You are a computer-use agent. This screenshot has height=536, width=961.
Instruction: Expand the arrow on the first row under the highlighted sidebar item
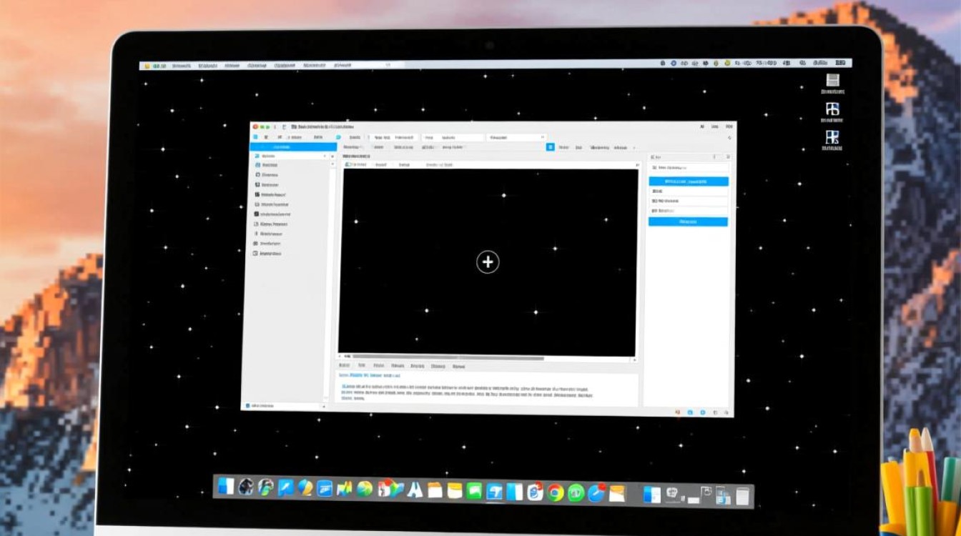click(x=325, y=155)
